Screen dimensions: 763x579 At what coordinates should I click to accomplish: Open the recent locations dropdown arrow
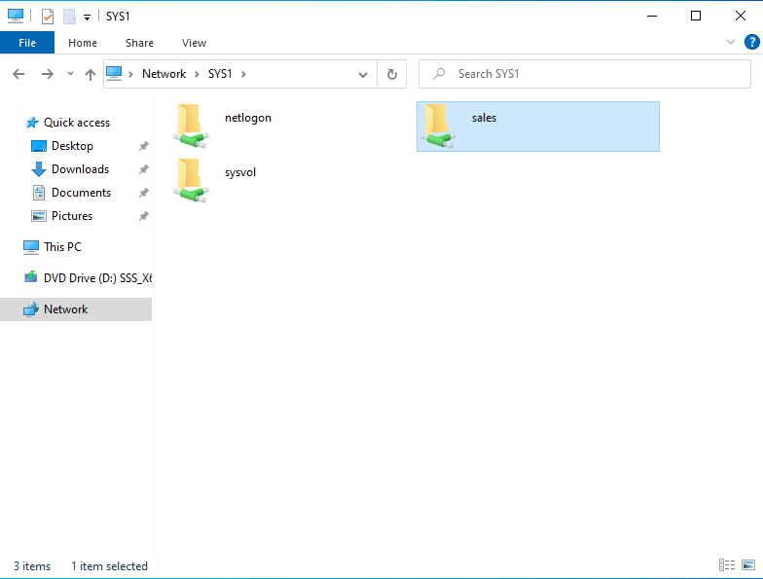[x=70, y=74]
